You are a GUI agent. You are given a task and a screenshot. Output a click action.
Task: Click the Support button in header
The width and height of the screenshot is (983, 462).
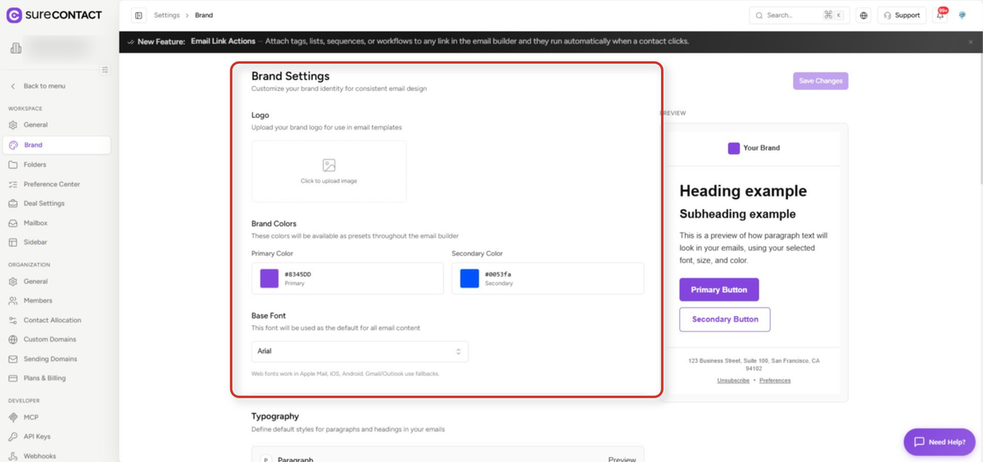tap(901, 16)
